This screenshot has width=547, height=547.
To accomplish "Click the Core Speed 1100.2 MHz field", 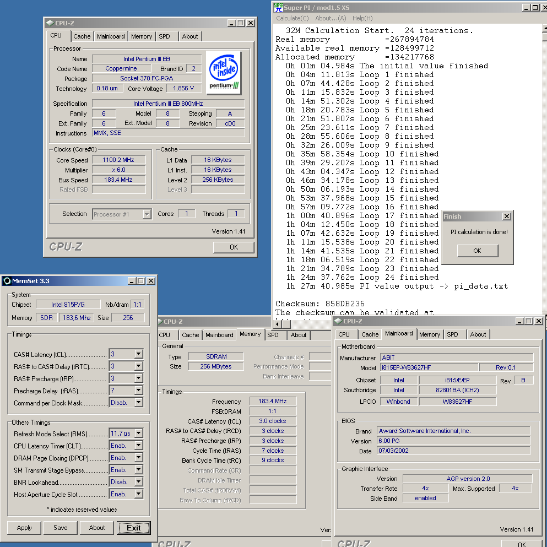I will click(x=118, y=160).
